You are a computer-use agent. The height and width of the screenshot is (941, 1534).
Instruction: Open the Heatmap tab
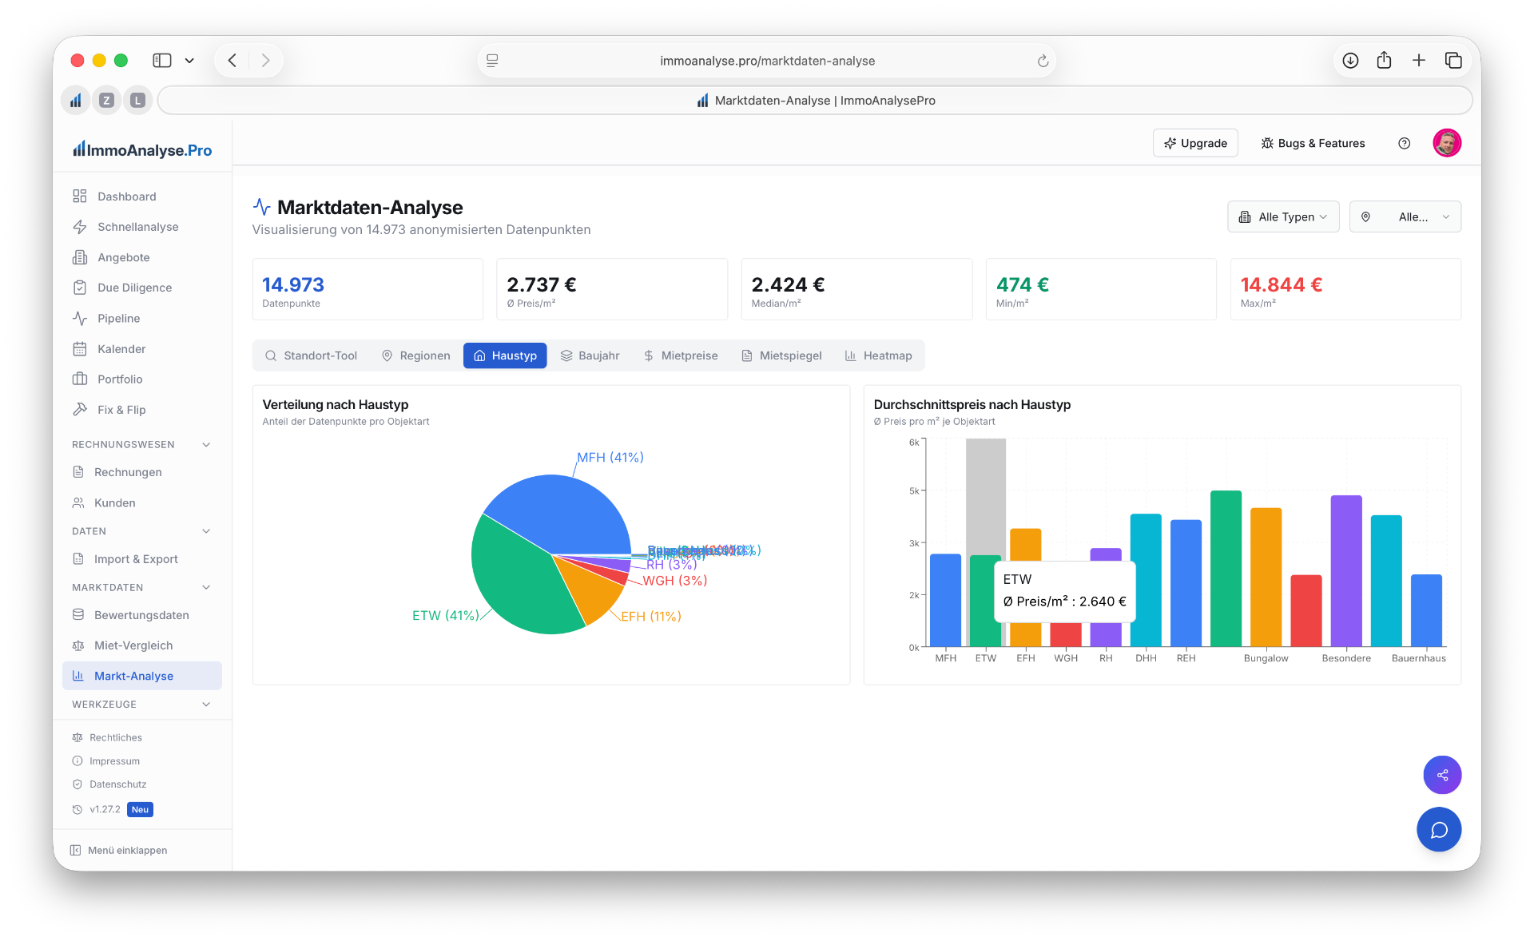coord(878,355)
